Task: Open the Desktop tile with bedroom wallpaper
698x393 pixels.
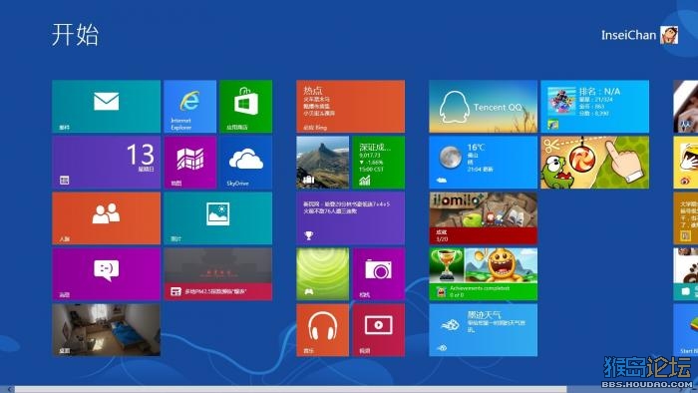Action: click(106, 330)
